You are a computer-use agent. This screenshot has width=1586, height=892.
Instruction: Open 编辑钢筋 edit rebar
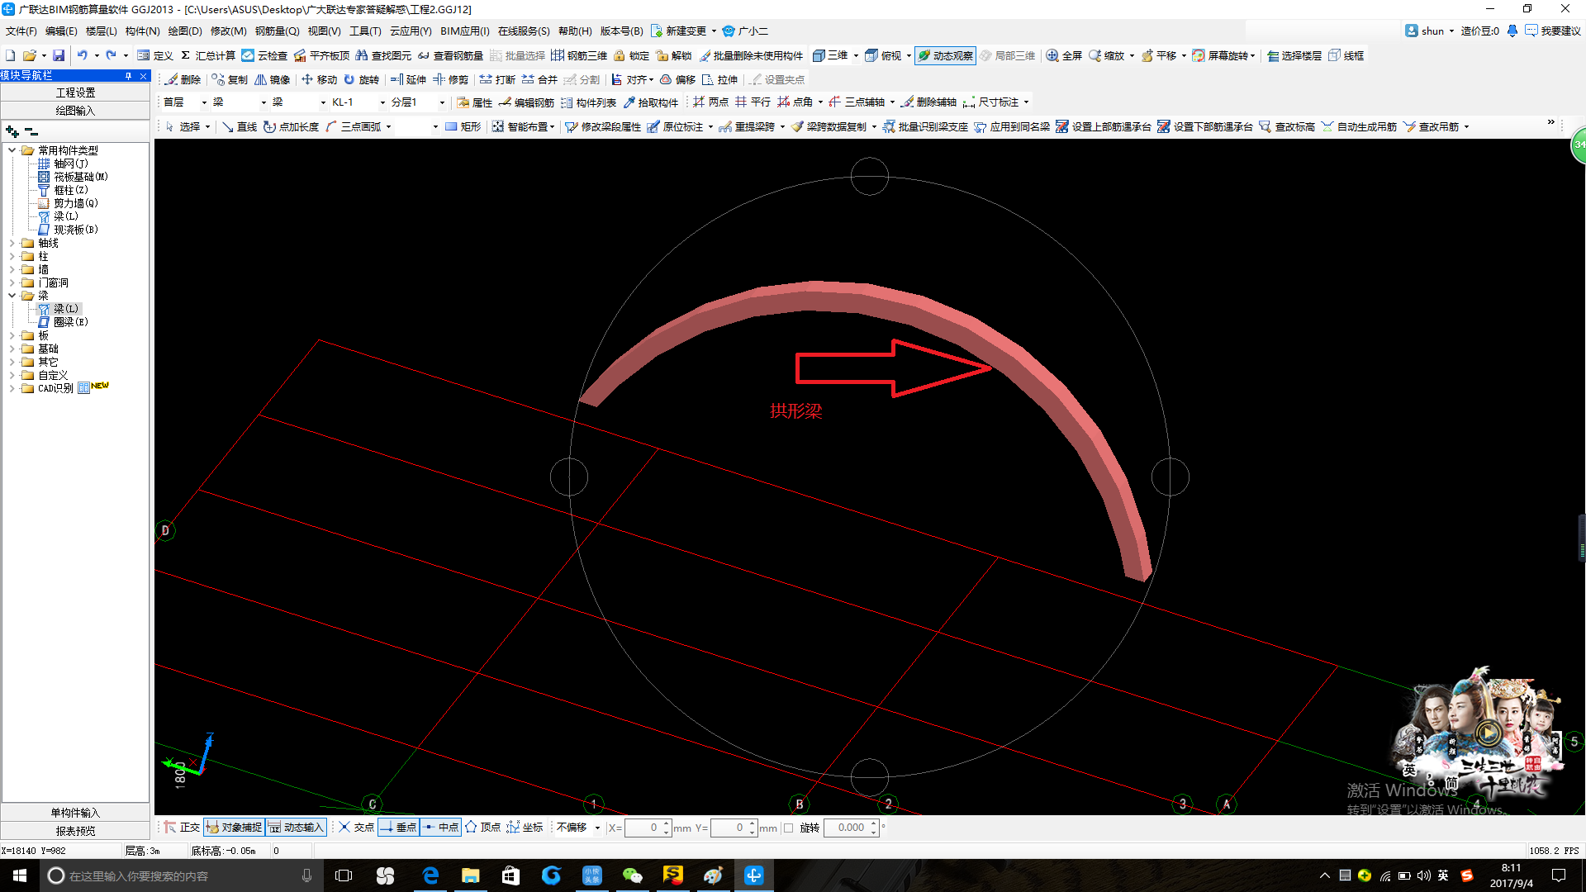(526, 102)
